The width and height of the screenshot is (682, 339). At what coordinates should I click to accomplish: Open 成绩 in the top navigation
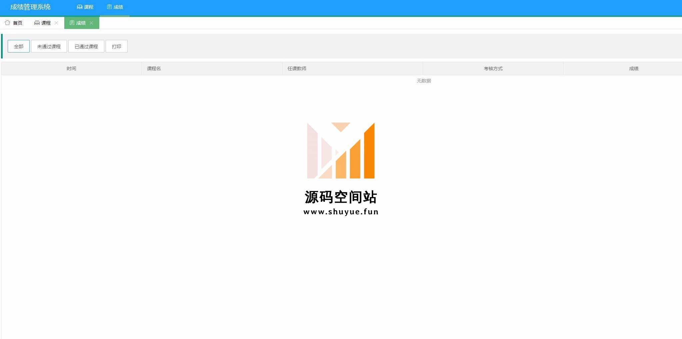pyautogui.click(x=115, y=7)
